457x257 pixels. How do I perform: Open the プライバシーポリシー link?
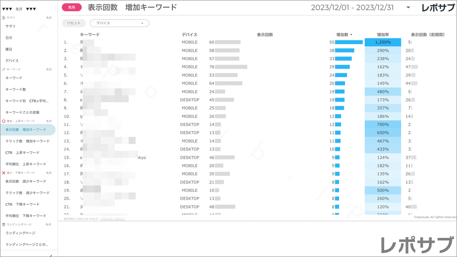pyautogui.click(x=114, y=219)
